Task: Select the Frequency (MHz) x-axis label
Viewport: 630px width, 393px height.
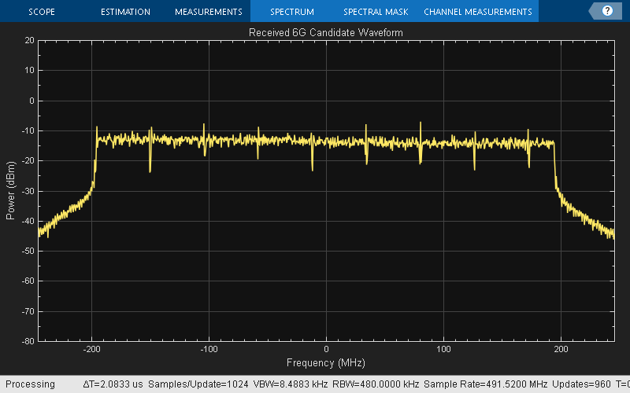Action: [x=326, y=363]
